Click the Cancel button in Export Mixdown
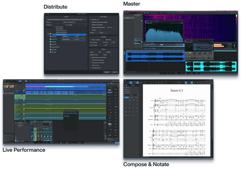This screenshot has width=241, height=169. coord(107,72)
